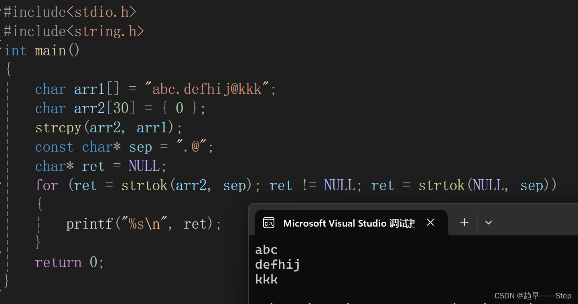Expand the terminal tab dropdown chevron
The width and height of the screenshot is (578, 304).
[489, 223]
